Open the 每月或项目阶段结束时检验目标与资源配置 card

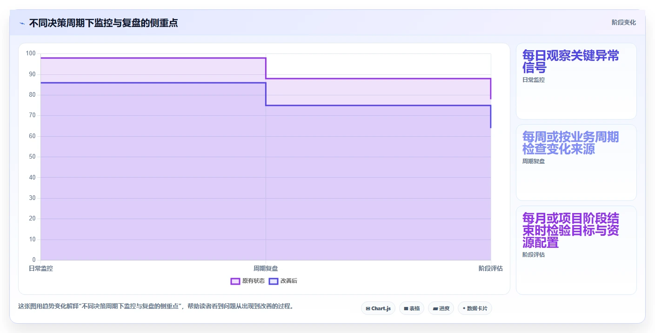576,250
